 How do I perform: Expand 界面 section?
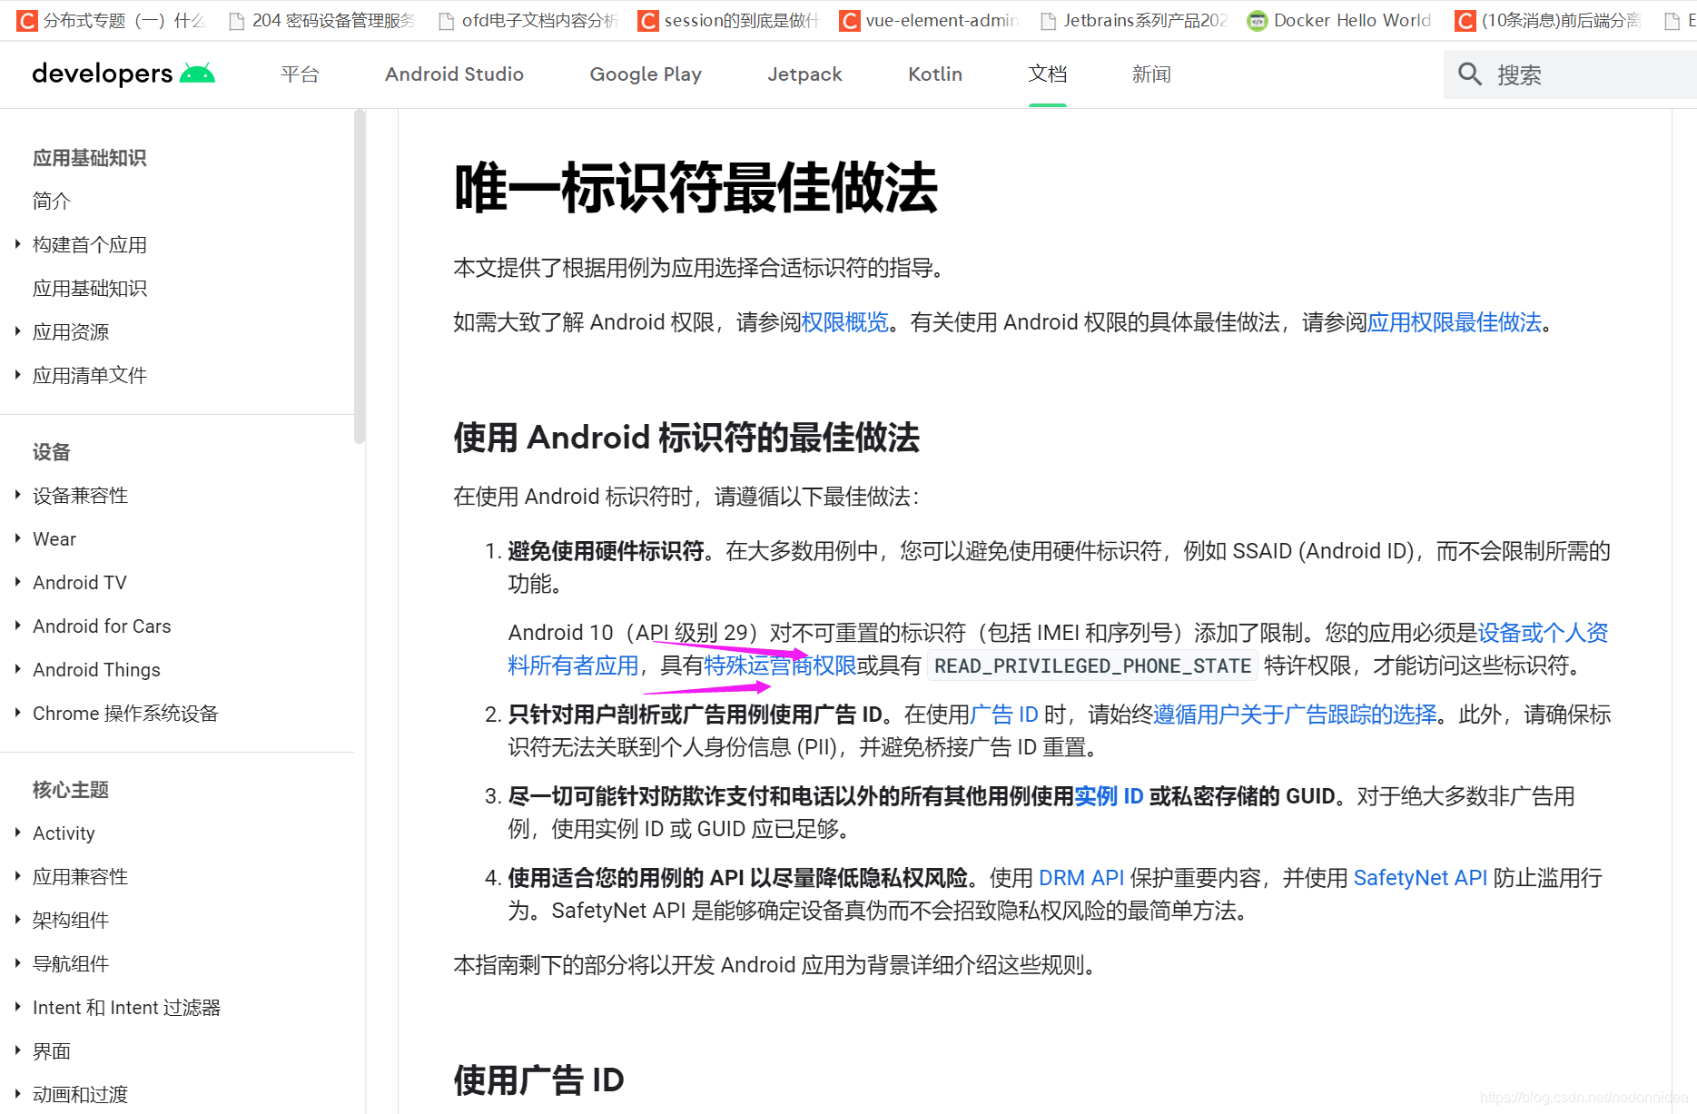[18, 1050]
